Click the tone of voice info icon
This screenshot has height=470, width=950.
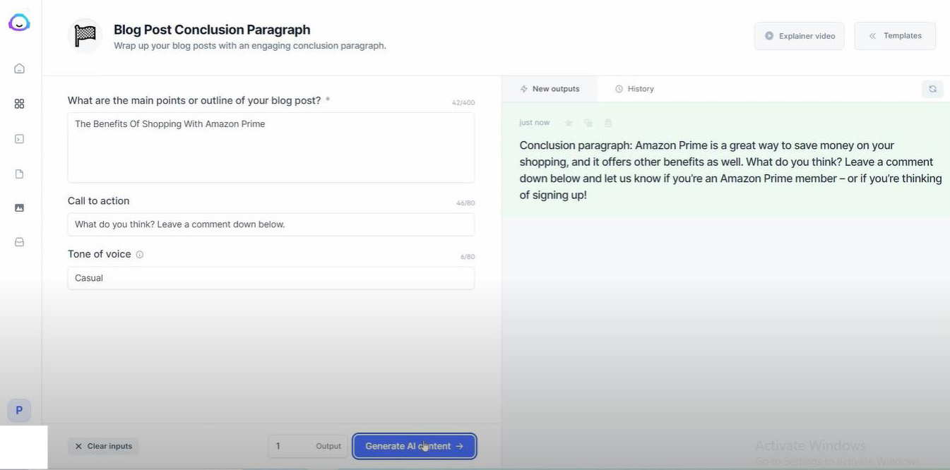coord(139,255)
